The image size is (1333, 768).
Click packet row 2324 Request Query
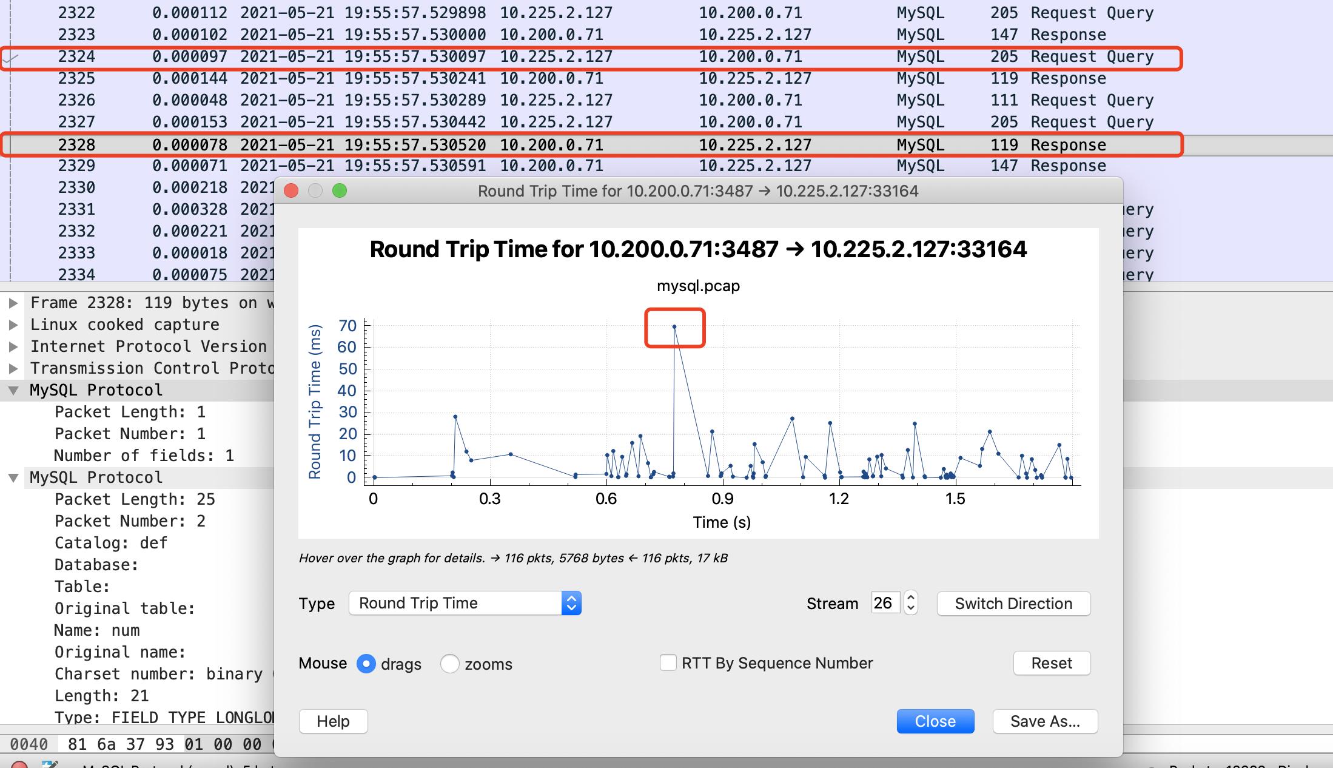click(x=595, y=56)
